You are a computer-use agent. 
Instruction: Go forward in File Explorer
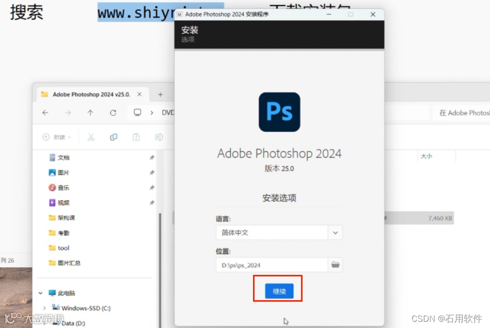tap(68, 112)
